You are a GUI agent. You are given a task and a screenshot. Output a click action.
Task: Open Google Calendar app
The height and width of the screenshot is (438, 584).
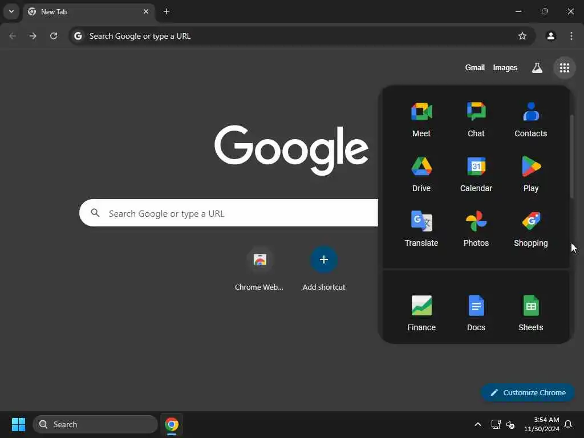point(476,174)
